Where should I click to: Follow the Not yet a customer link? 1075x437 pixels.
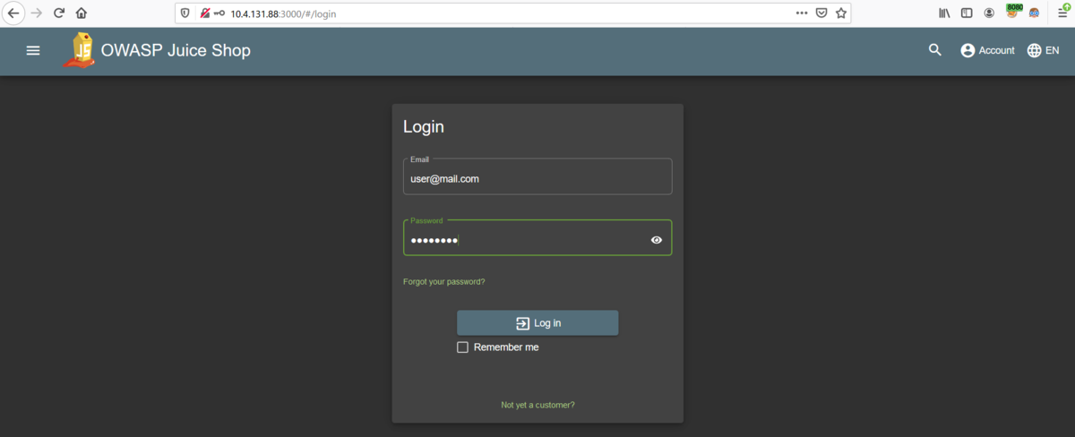point(537,406)
